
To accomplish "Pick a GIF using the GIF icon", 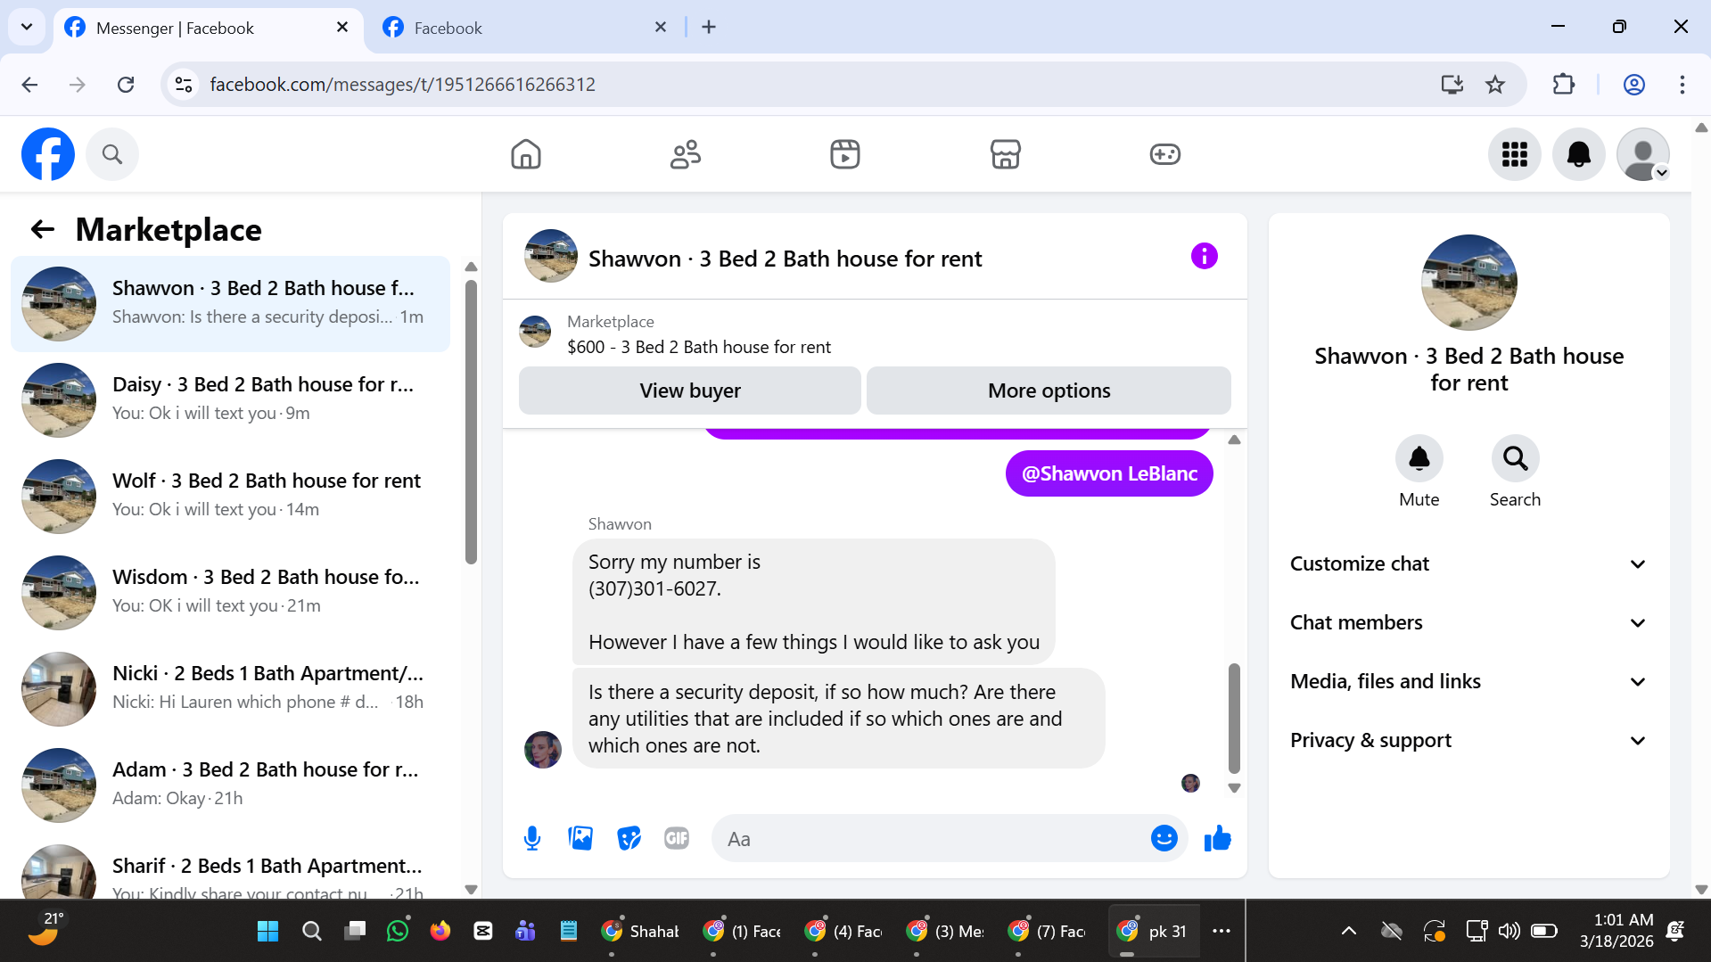I will 677,838.
